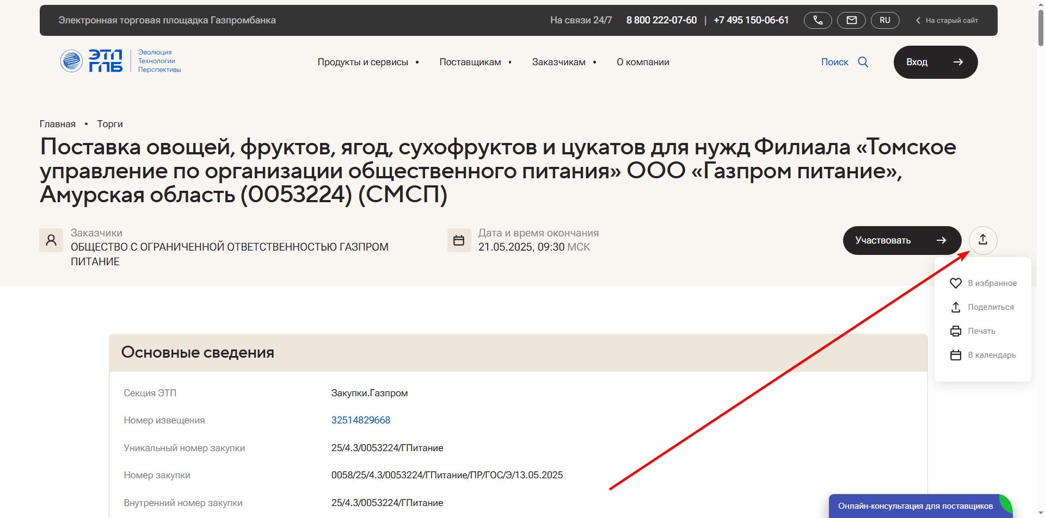This screenshot has height=518, width=1045.
Task: Click the heart icon for favorites
Action: click(956, 283)
